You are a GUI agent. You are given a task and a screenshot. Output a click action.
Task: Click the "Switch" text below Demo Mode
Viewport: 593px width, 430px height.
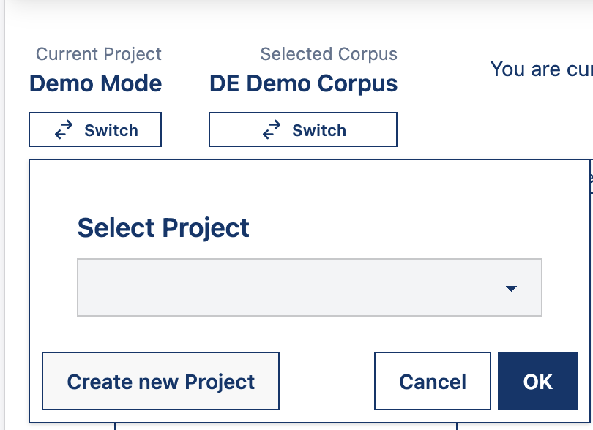111,130
